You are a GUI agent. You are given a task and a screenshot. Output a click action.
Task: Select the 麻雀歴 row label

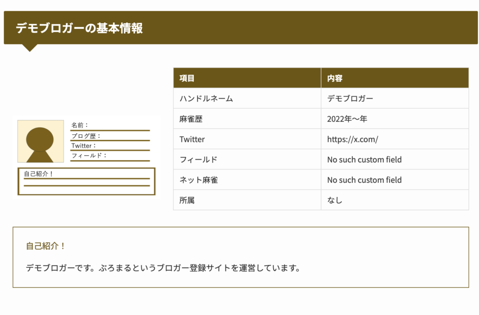[x=191, y=119]
